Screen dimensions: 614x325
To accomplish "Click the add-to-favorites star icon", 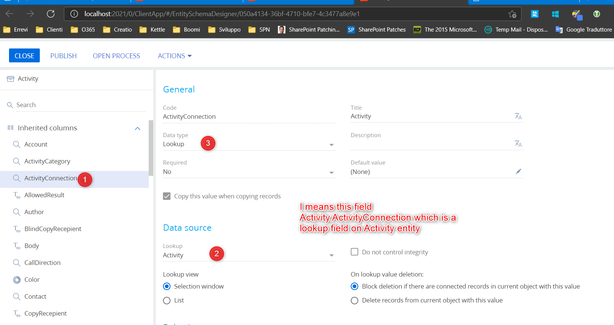I will click(512, 14).
